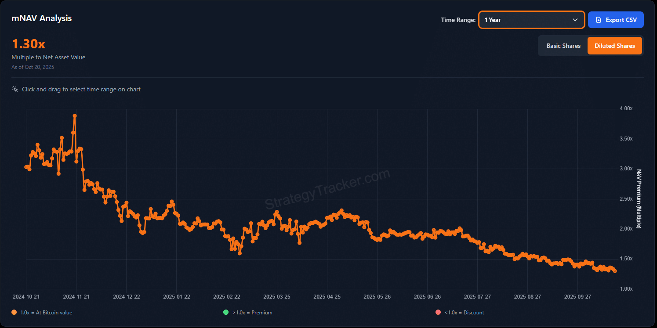This screenshot has height=328, width=657.
Task: Switch to Basic Shares view
Action: coord(563,46)
